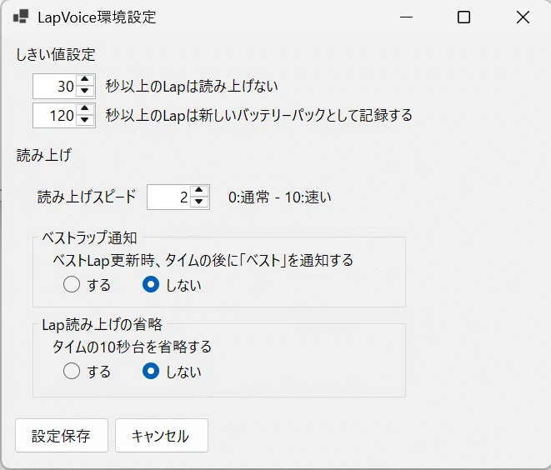551x470 pixels.
Task: Select しない for ベストラップ通知
Action: pos(151,284)
